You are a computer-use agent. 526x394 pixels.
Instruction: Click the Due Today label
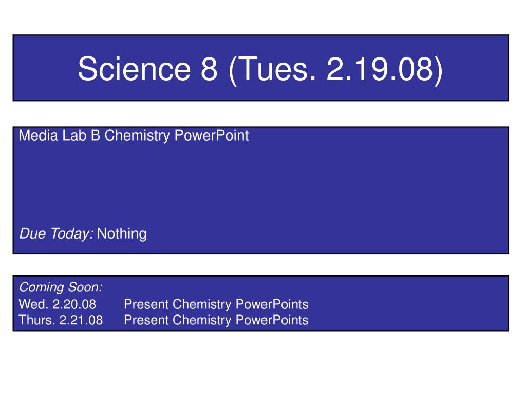57,233
